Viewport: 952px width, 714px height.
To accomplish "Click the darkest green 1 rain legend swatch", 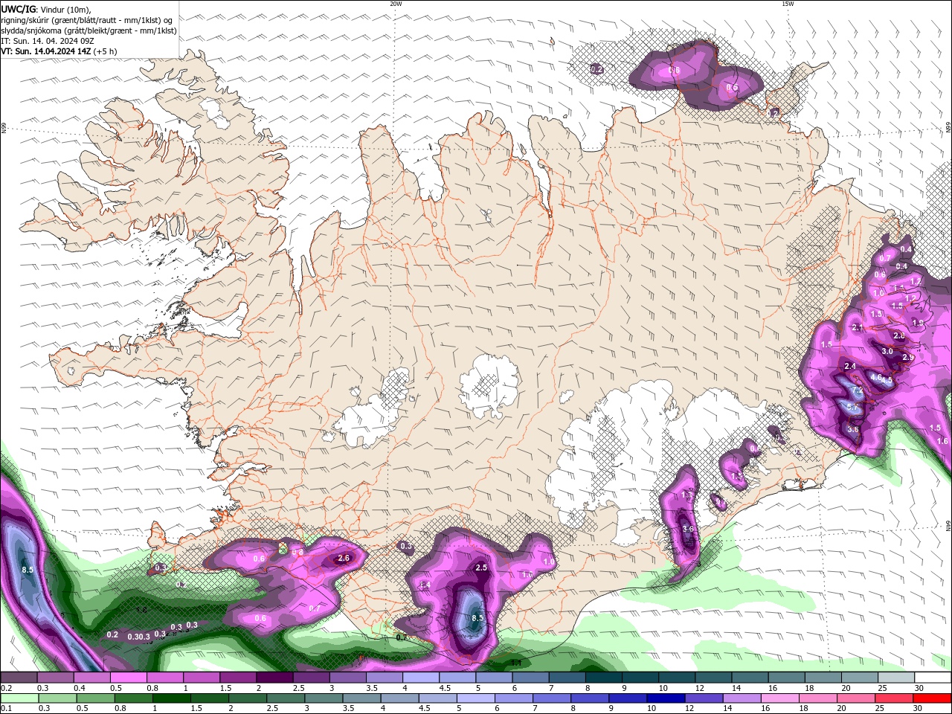I will 171,698.
